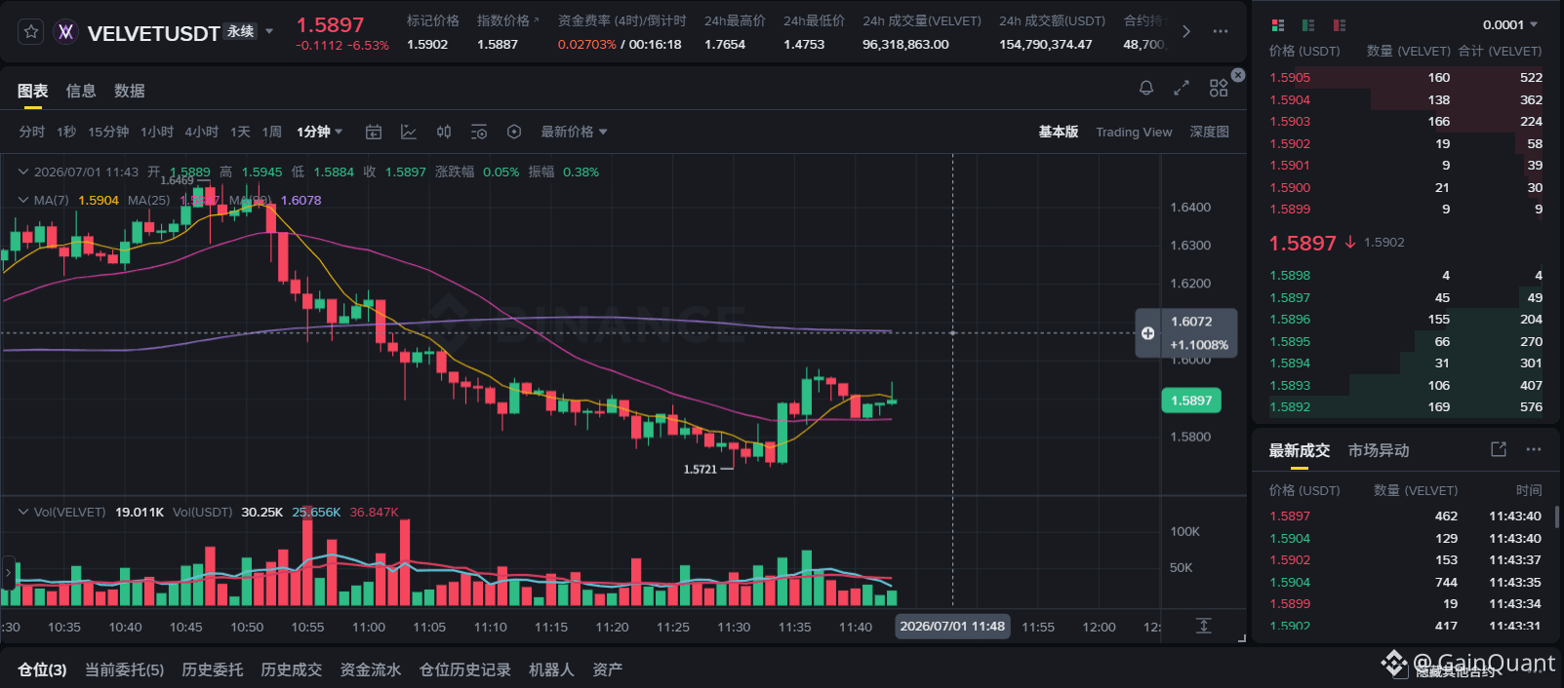Show combined bids and asks order book
The height and width of the screenshot is (688, 1564).
point(1278,24)
